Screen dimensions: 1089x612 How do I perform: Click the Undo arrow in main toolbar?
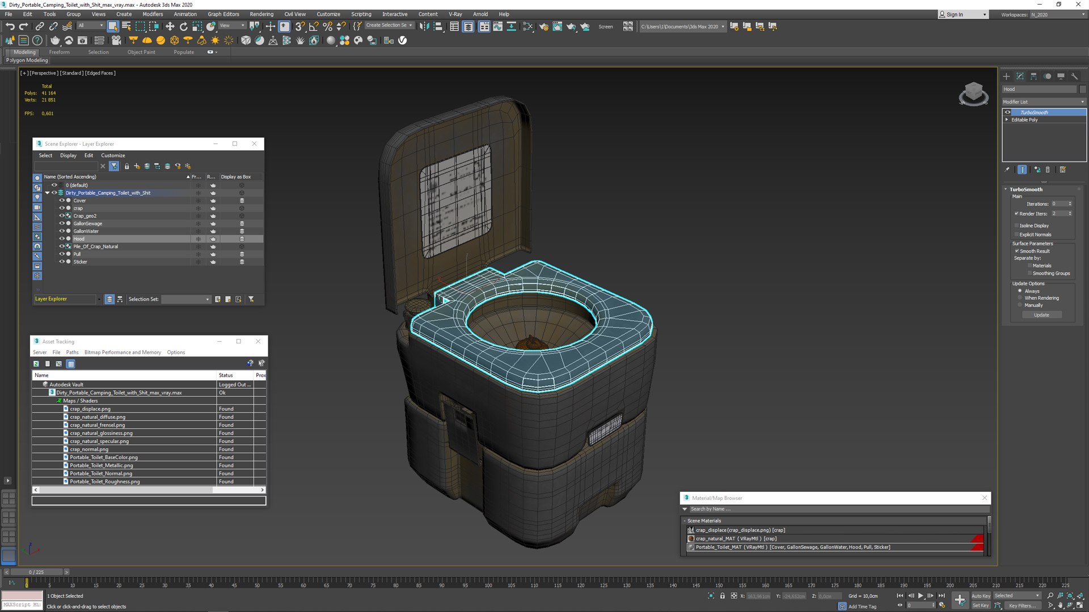click(10, 26)
